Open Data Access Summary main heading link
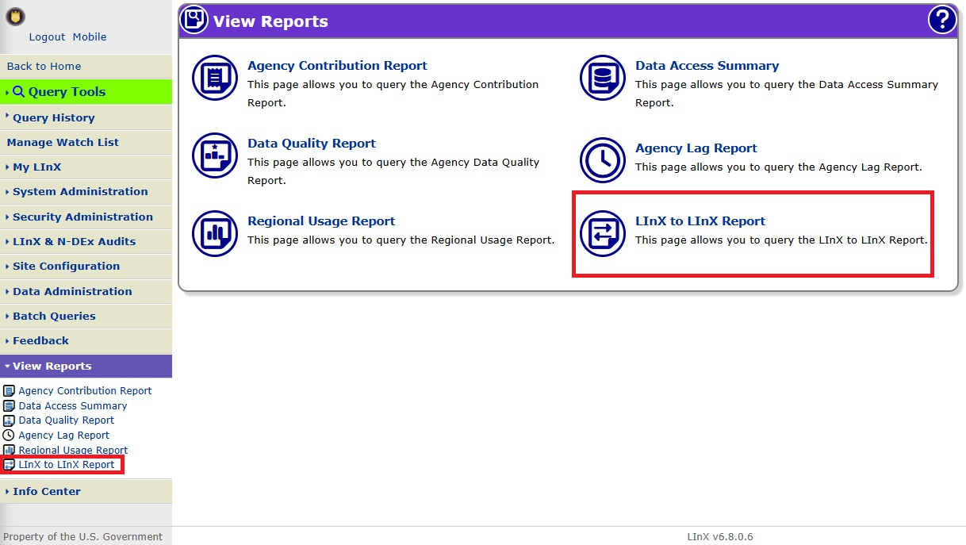 coord(707,66)
